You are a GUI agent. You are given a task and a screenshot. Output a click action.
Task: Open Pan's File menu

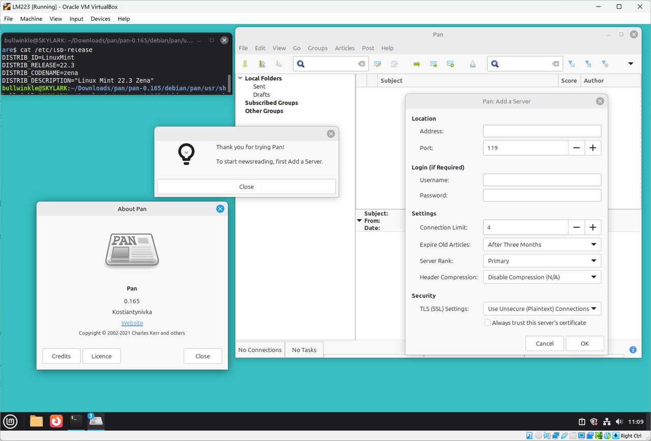(x=243, y=48)
